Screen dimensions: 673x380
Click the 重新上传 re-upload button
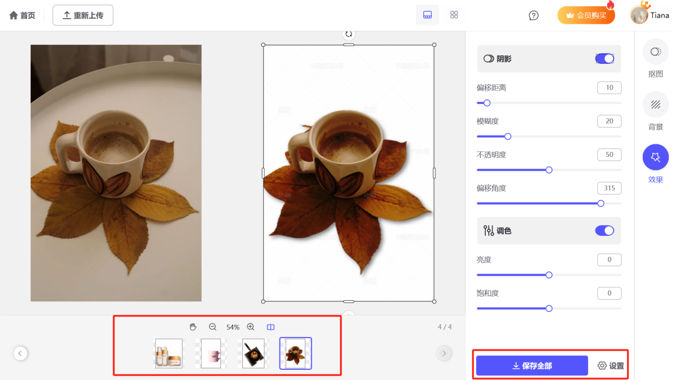(83, 15)
